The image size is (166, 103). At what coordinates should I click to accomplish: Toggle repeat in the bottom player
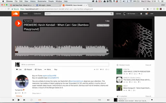[31, 100]
